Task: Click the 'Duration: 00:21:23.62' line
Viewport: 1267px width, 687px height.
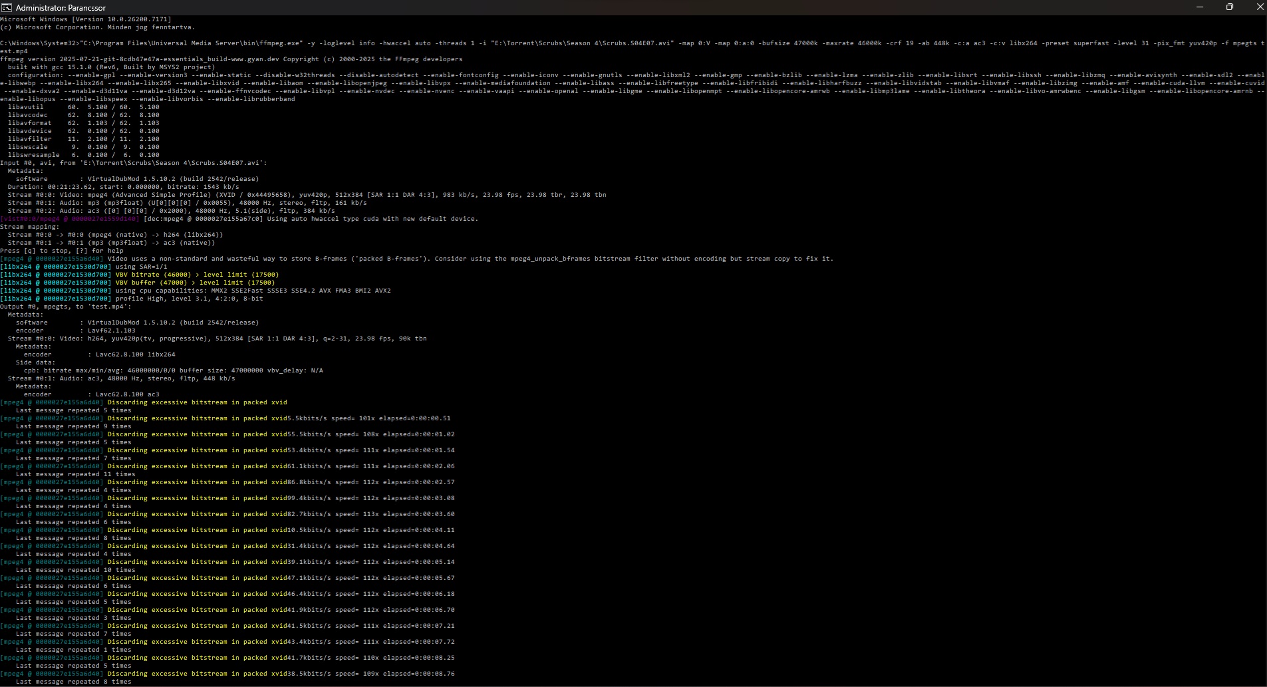Action: click(124, 187)
